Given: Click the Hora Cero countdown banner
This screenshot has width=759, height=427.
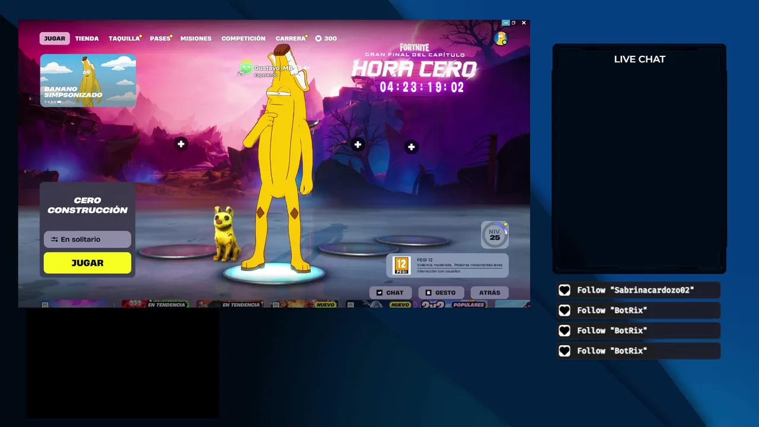Looking at the screenshot, I should point(415,69).
